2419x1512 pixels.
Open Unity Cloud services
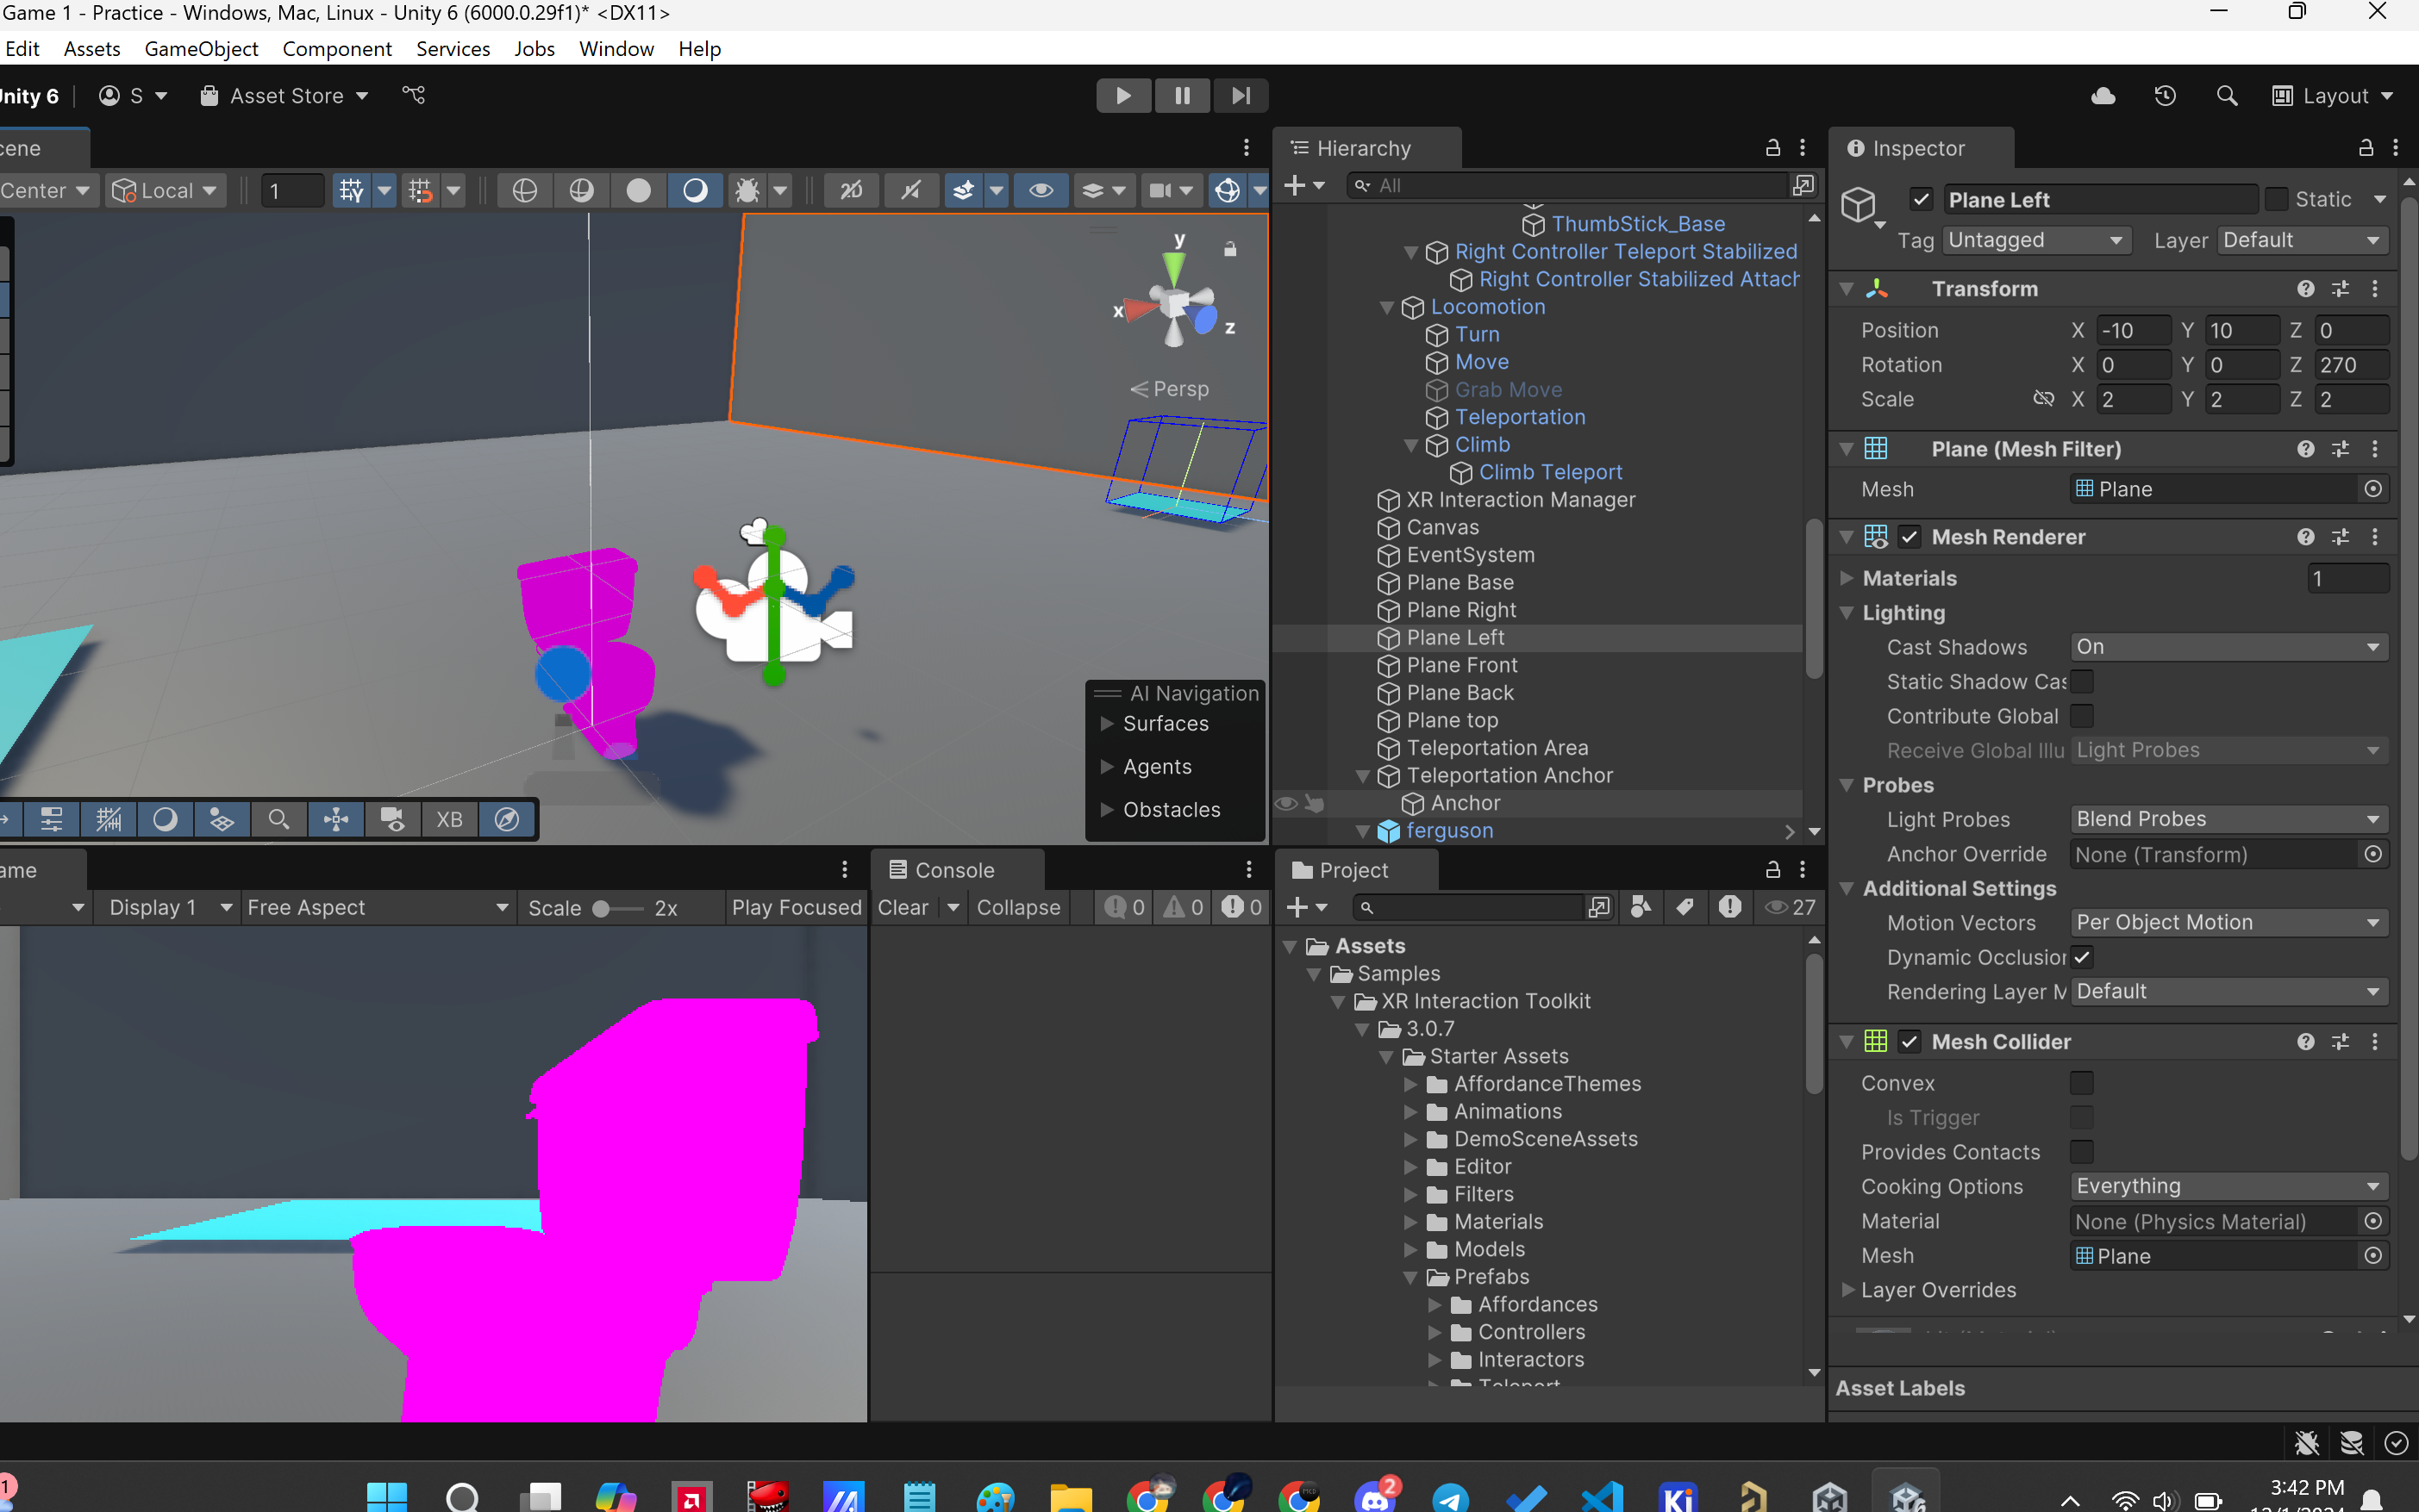click(x=2103, y=95)
